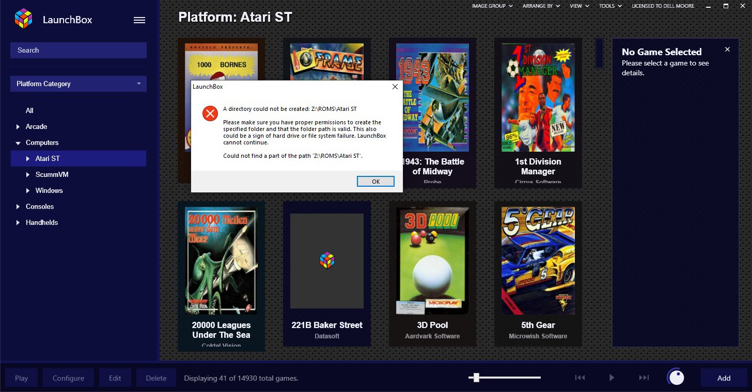The height and width of the screenshot is (392, 752).
Task: Click in the Search field
Action: point(79,50)
